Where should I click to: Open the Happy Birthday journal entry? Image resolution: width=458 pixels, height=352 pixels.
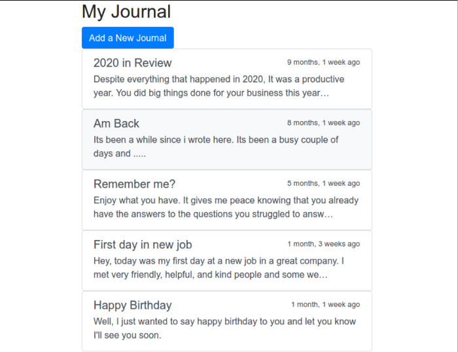click(x=227, y=321)
